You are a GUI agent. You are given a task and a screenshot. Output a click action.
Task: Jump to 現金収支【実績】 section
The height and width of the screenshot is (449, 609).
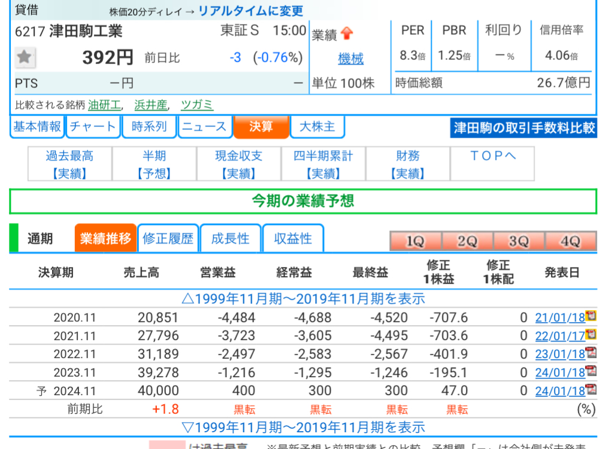(239, 164)
